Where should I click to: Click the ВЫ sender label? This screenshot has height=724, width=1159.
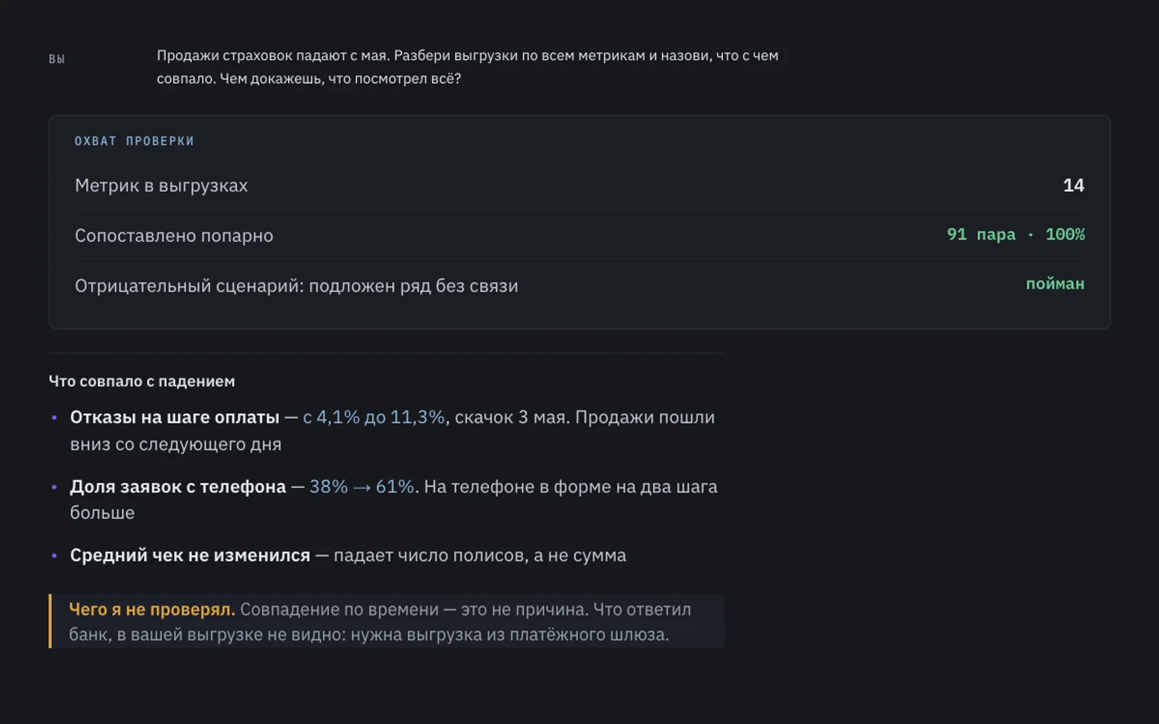(57, 59)
